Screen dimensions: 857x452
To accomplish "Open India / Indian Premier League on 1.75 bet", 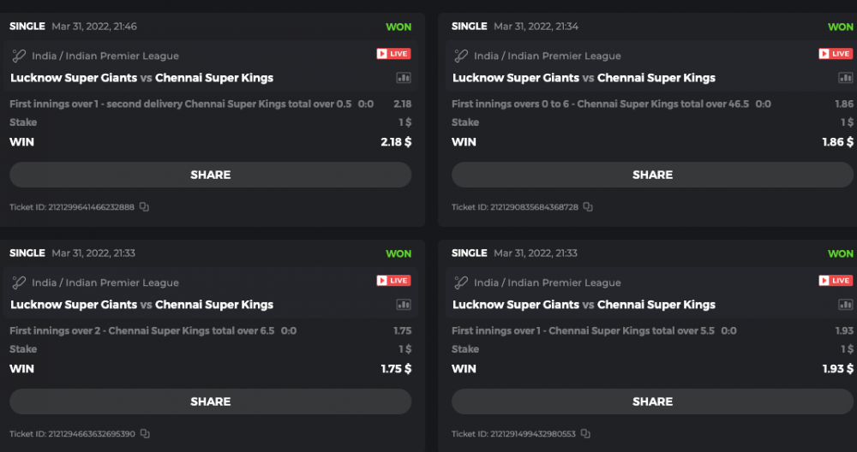I will pos(105,282).
